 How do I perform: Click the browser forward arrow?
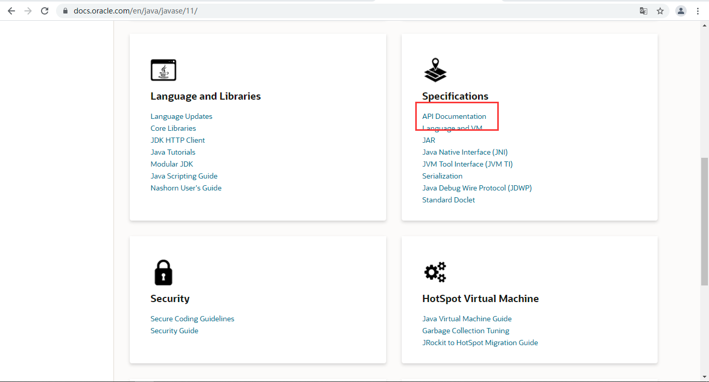(28, 11)
